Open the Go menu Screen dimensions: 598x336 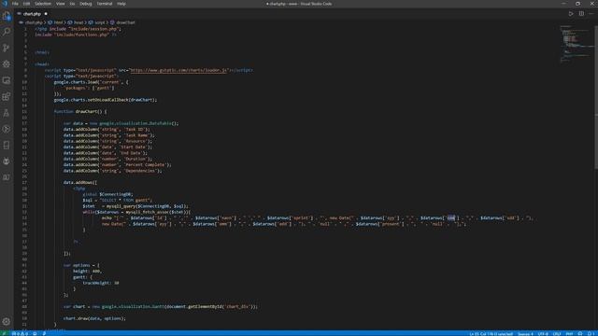point(72,4)
